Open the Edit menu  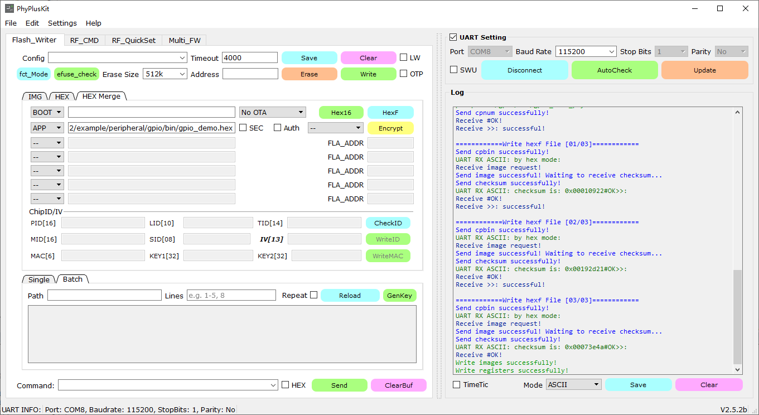[32, 23]
